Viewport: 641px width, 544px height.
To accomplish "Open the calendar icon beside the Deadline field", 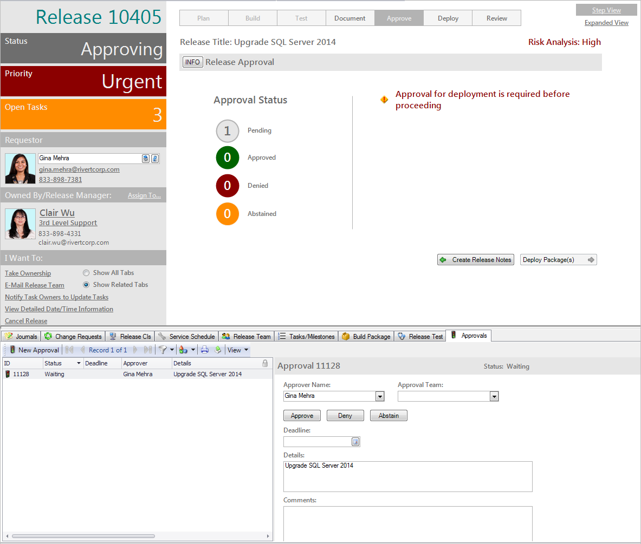I will pyautogui.click(x=355, y=442).
